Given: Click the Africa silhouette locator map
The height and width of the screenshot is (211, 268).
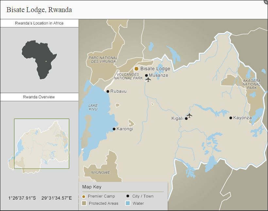Looking at the screenshot, I should point(39,60).
